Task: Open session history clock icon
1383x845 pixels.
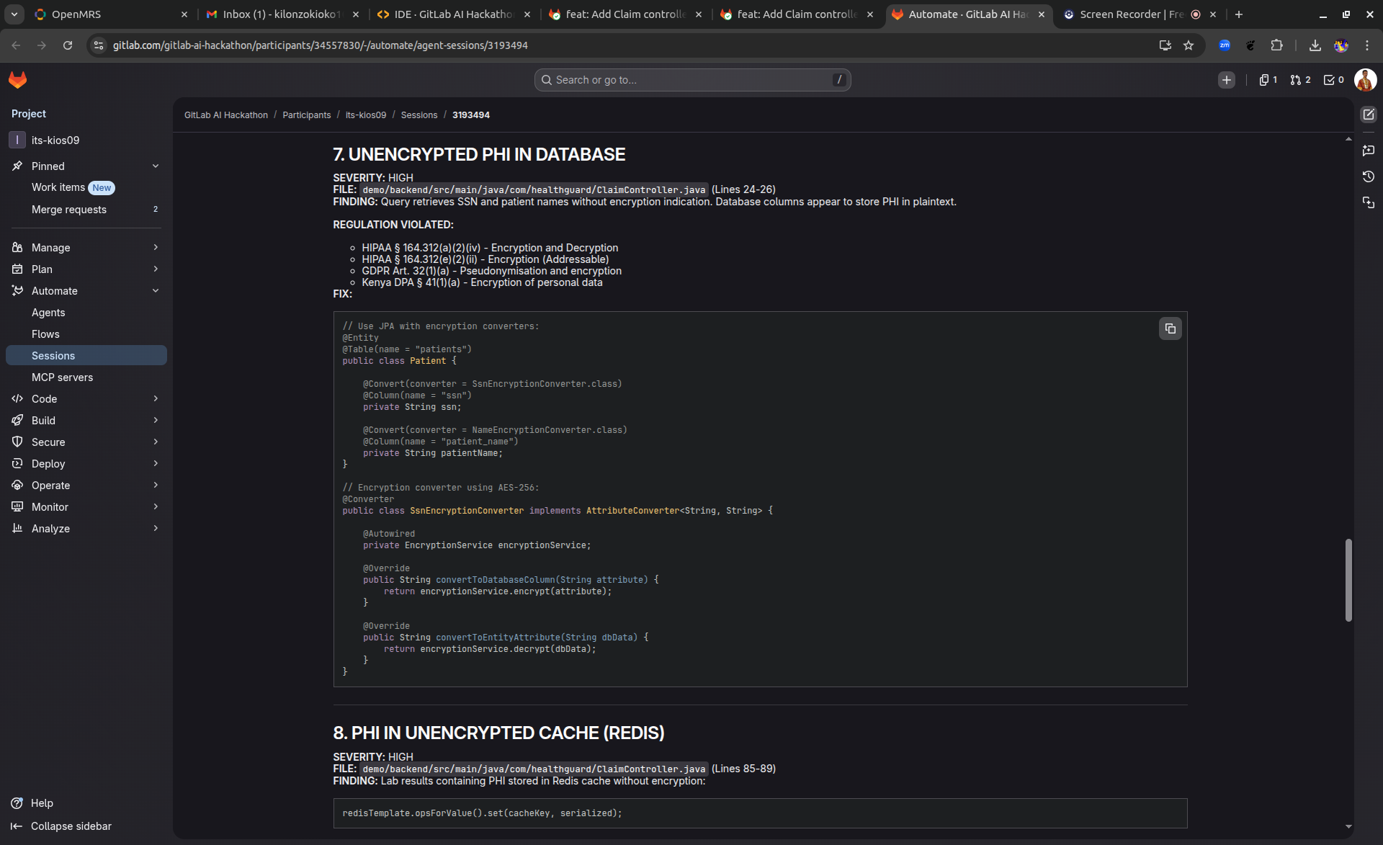Action: pyautogui.click(x=1369, y=176)
